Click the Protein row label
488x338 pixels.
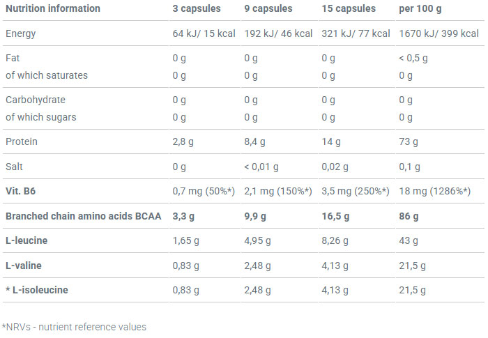point(21,142)
